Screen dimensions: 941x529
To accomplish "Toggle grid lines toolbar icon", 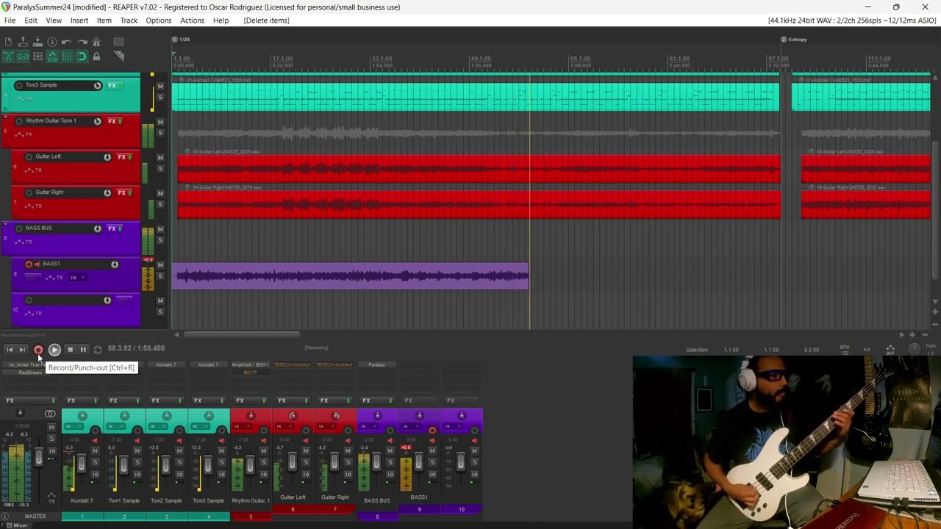I will pyautogui.click(x=67, y=57).
